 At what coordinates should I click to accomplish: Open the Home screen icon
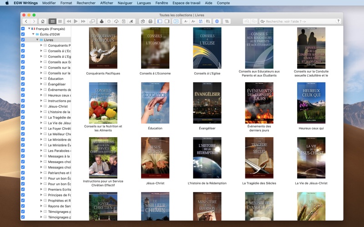pos(43,21)
